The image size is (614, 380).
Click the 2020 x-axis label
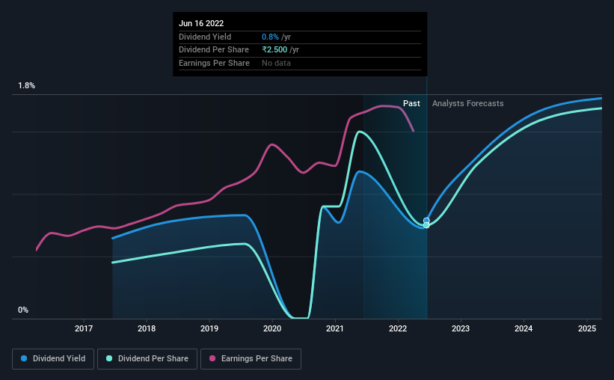[272, 328]
